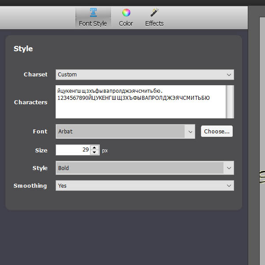265x265 pixels.
Task: Decrease font size with down arrow
Action: pyautogui.click(x=95, y=152)
